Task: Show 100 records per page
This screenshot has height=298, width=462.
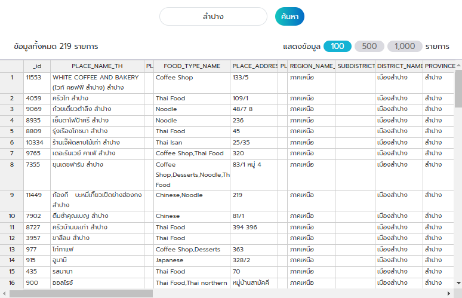Action: point(338,46)
